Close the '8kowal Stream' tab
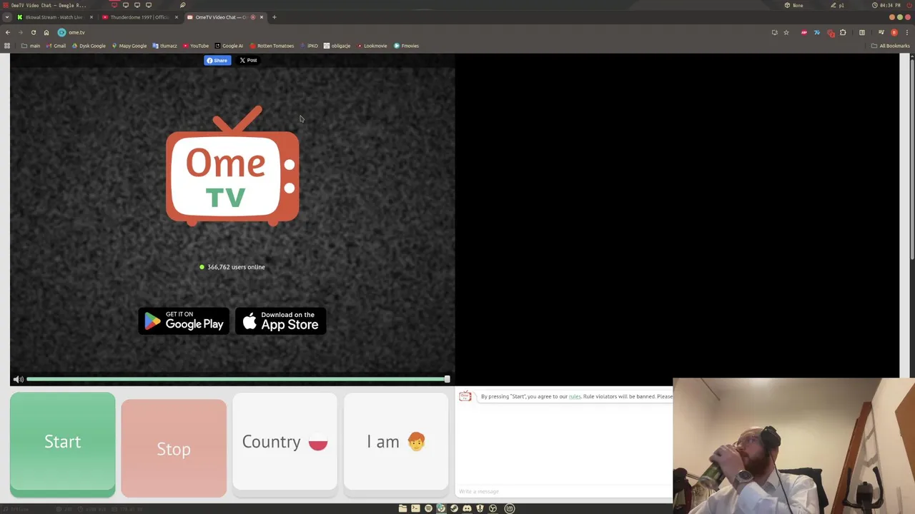This screenshot has width=915, height=514. pyautogui.click(x=91, y=17)
